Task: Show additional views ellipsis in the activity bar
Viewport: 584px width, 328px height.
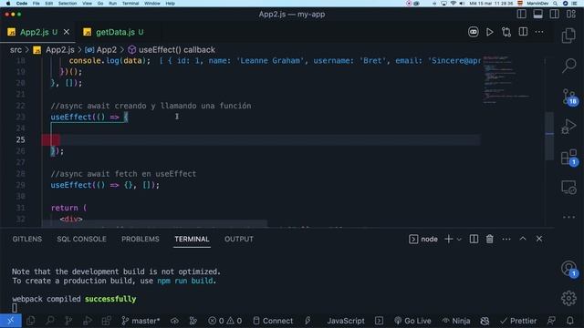Action: click(x=568, y=217)
